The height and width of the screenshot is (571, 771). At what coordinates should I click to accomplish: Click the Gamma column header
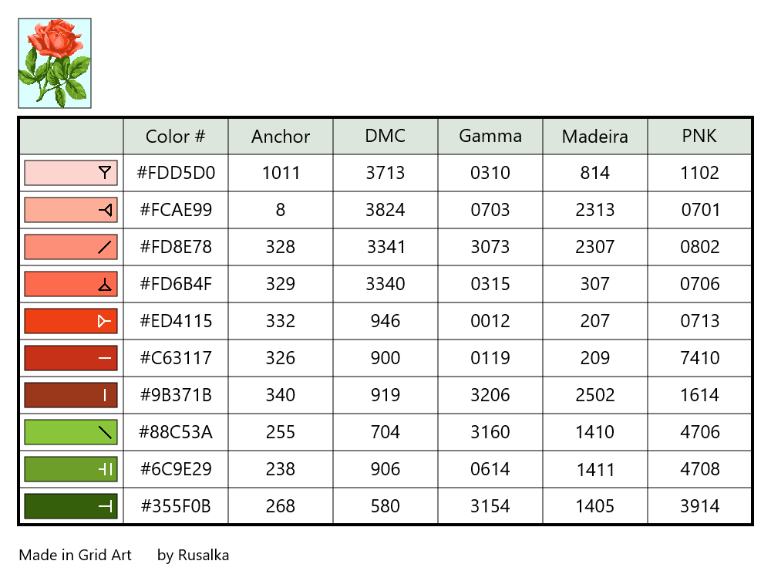[490, 137]
